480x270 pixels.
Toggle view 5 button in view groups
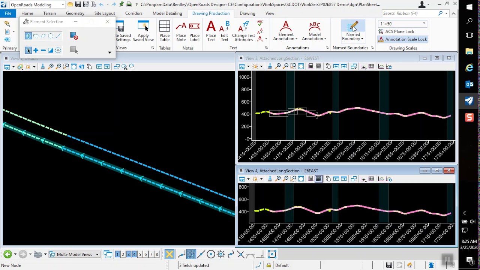tap(140, 254)
